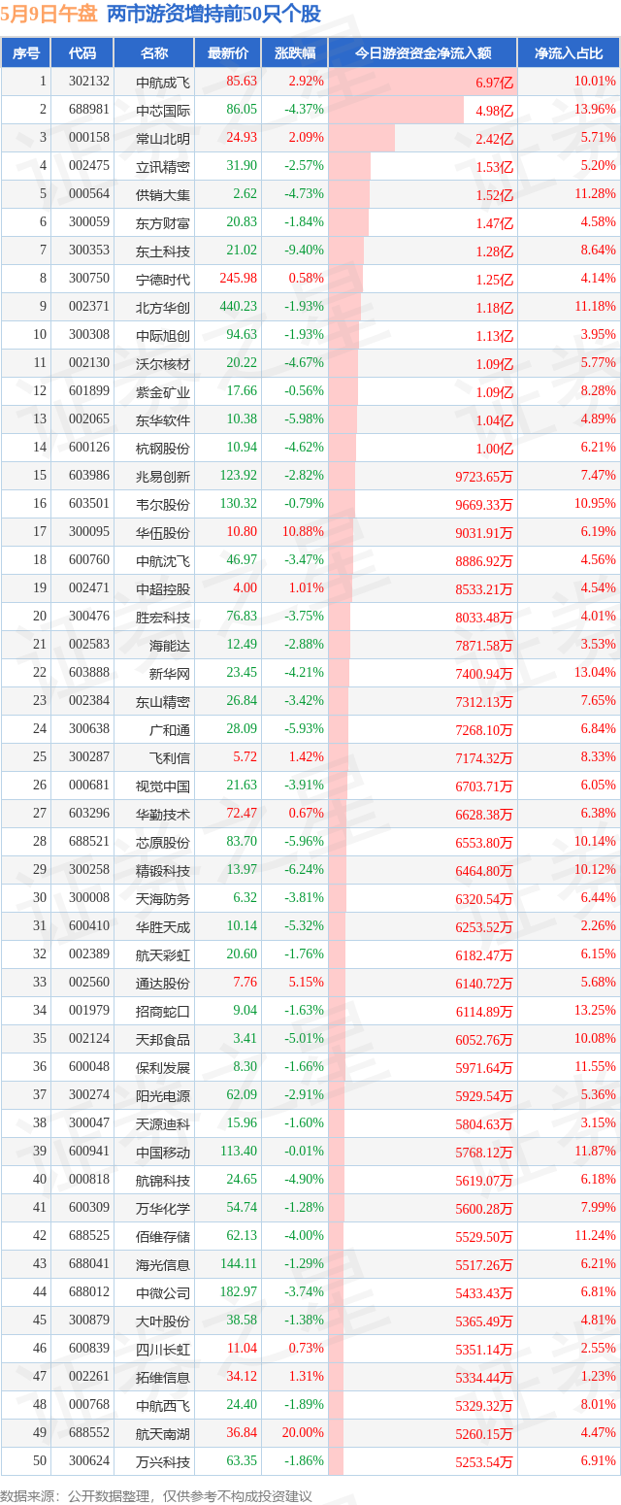The image size is (621, 1505).
Task: Select stock name 常山北明
Action: coord(163,138)
